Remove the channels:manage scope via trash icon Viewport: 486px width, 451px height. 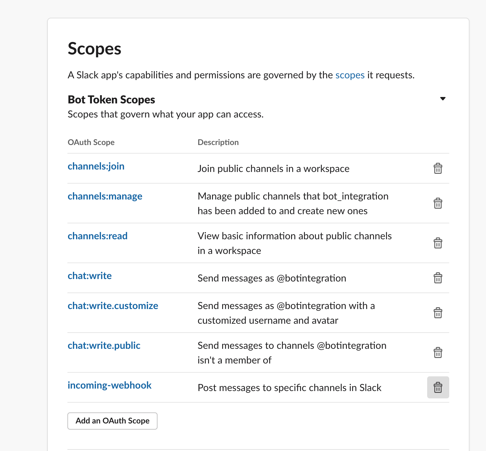pyautogui.click(x=438, y=203)
